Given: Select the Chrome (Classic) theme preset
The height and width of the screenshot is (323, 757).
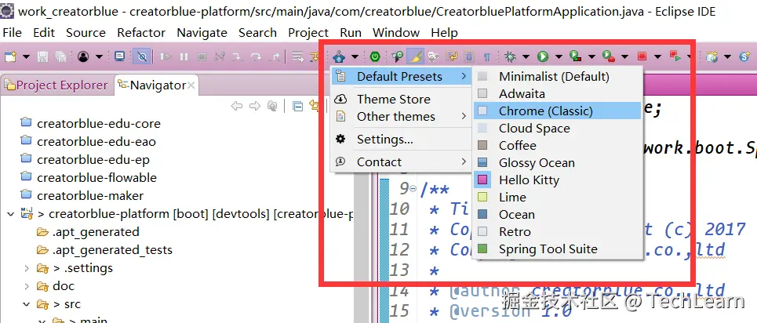Looking at the screenshot, I should 557,111.
